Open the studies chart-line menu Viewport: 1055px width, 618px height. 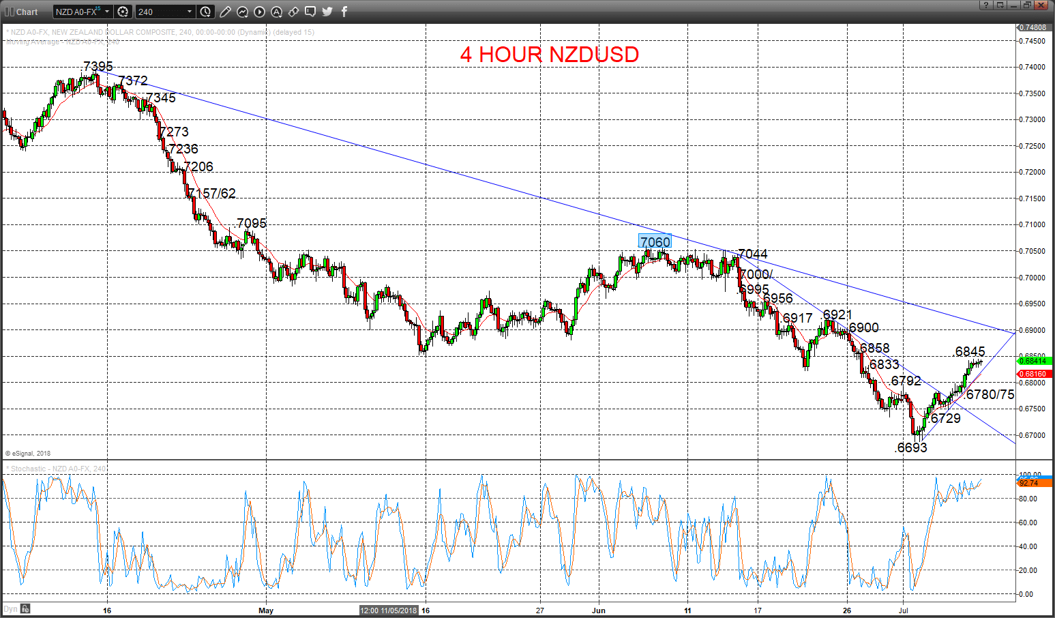tap(243, 12)
